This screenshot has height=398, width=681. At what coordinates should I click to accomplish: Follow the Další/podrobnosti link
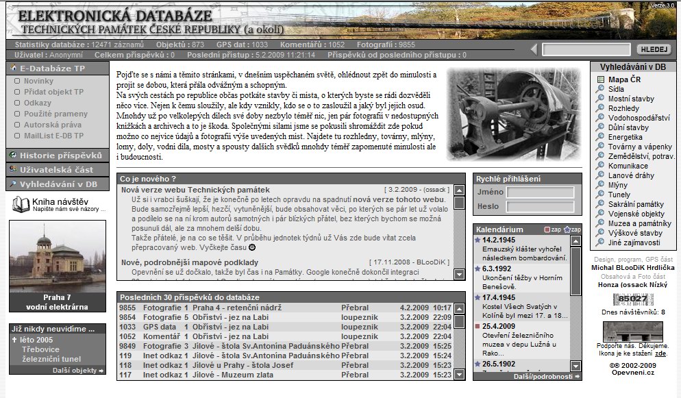click(547, 376)
